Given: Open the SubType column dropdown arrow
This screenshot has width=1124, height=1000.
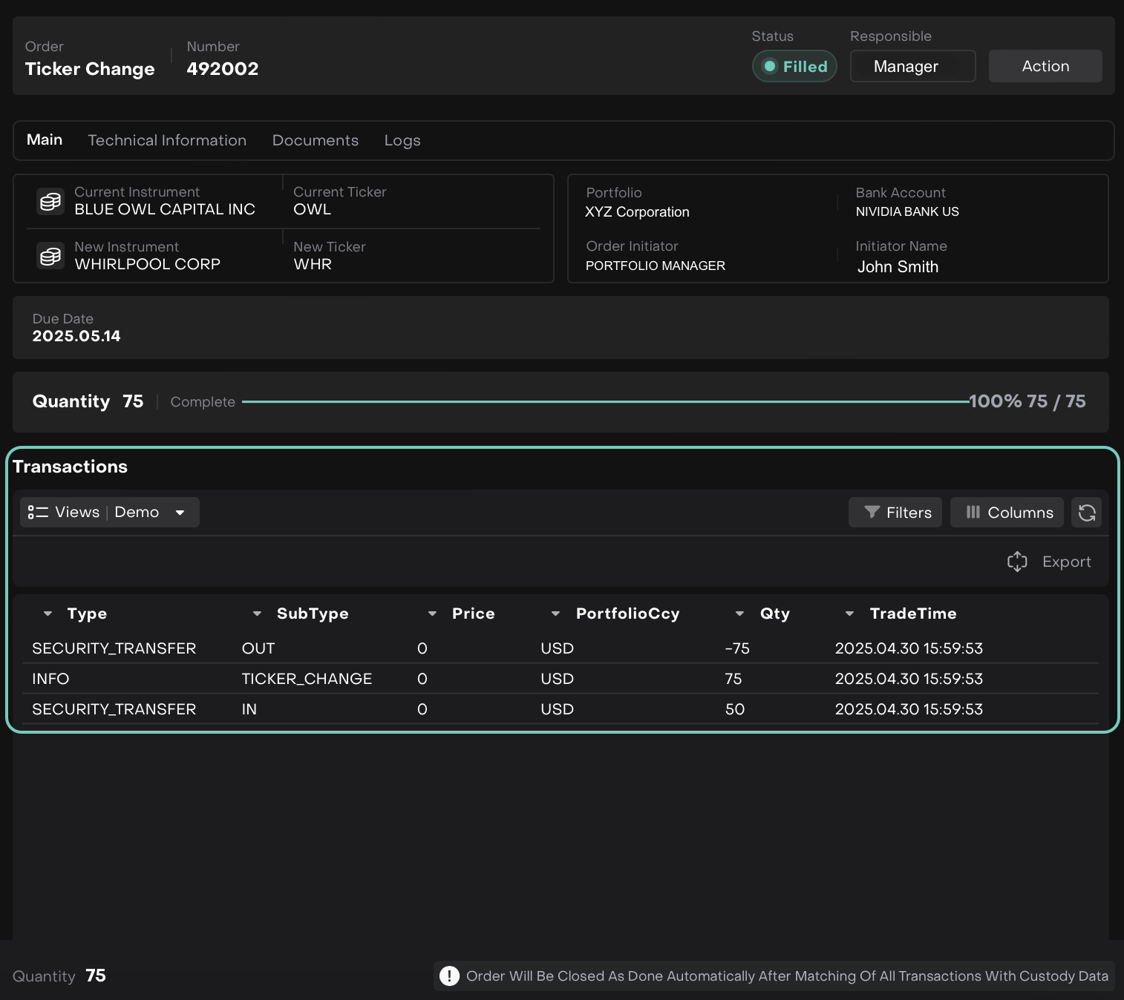Looking at the screenshot, I should [257, 614].
